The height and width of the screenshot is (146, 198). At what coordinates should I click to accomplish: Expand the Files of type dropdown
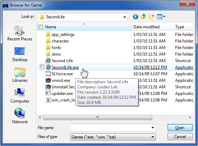point(153,137)
